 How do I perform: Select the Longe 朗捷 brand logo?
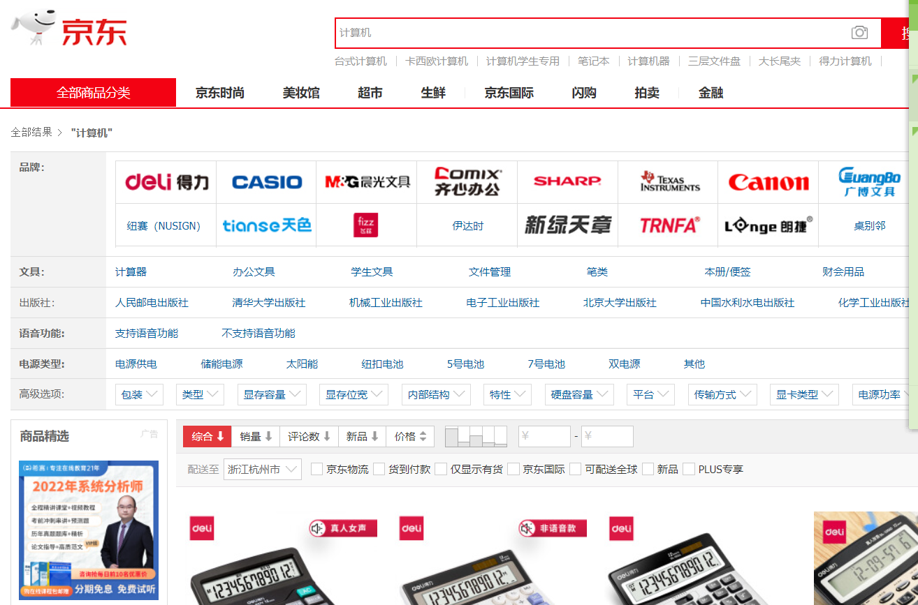(768, 225)
